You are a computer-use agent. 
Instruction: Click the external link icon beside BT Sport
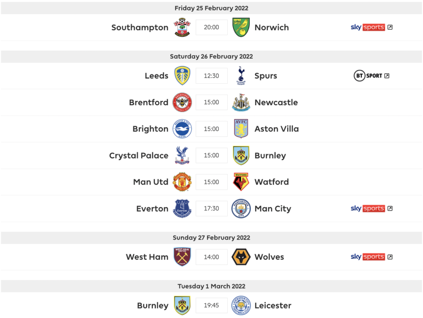[387, 76]
